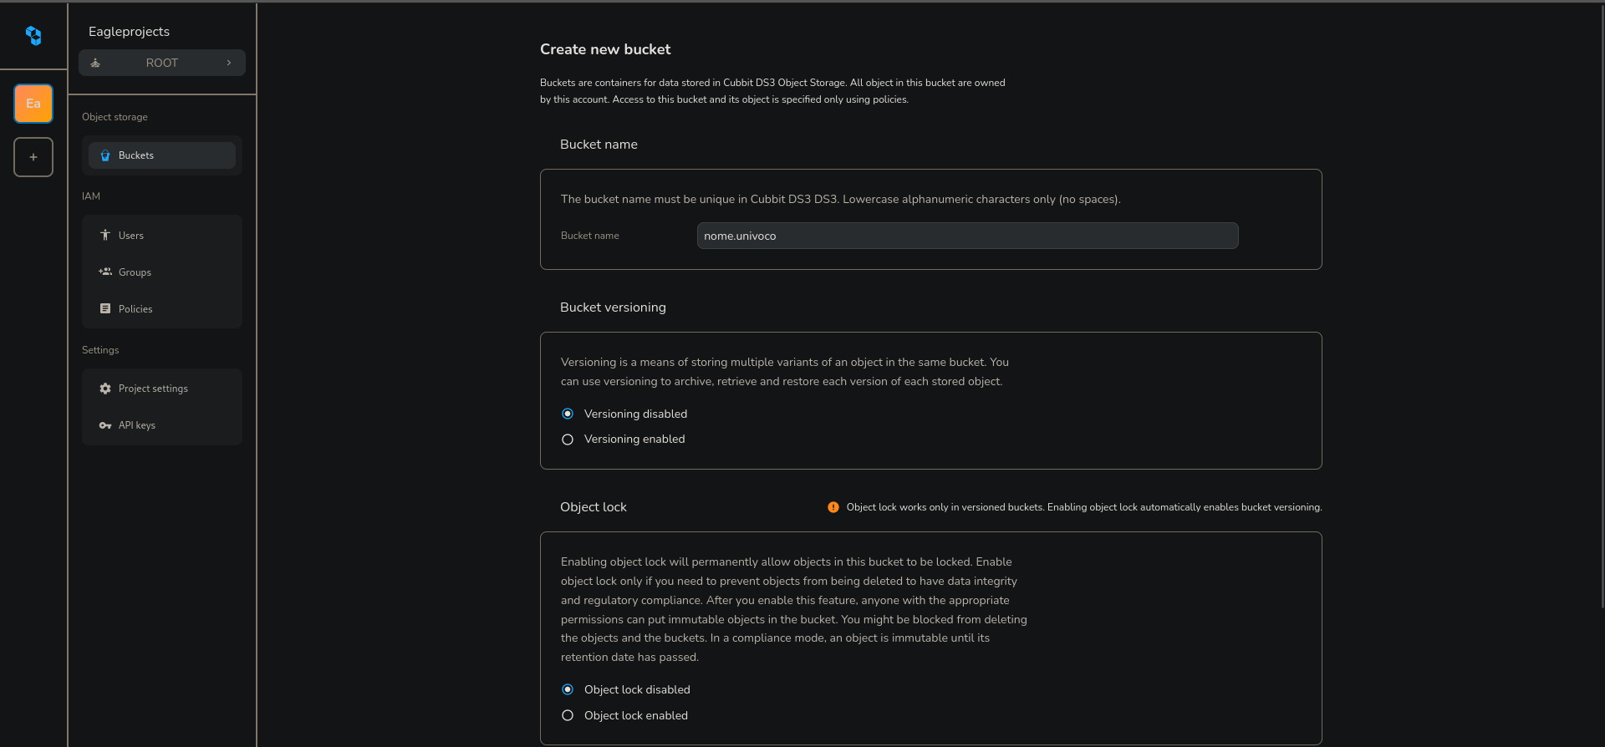Click the orange object lock warning icon
The image size is (1605, 747).
tap(833, 507)
